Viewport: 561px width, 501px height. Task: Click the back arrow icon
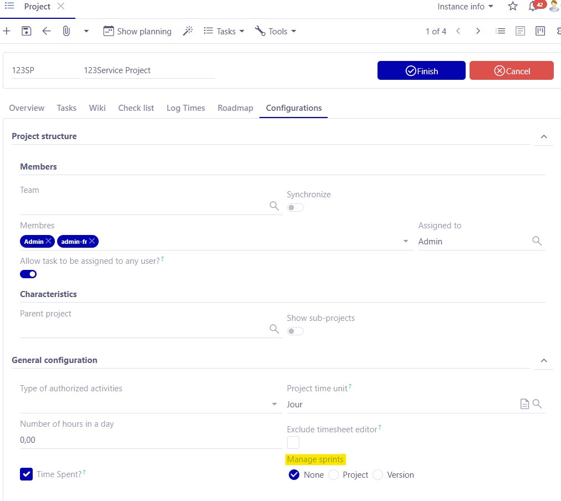[x=46, y=30]
